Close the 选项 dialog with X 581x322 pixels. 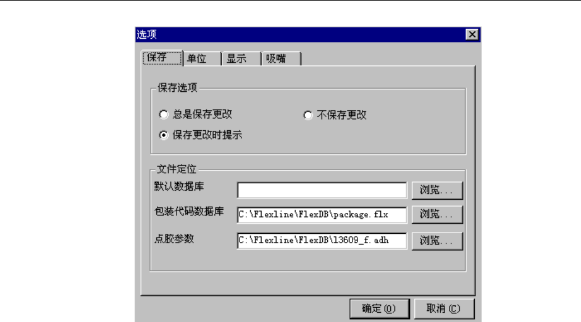[472, 35]
